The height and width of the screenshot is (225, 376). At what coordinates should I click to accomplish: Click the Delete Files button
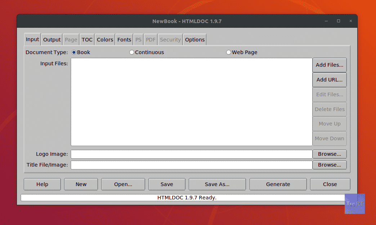(x=330, y=109)
